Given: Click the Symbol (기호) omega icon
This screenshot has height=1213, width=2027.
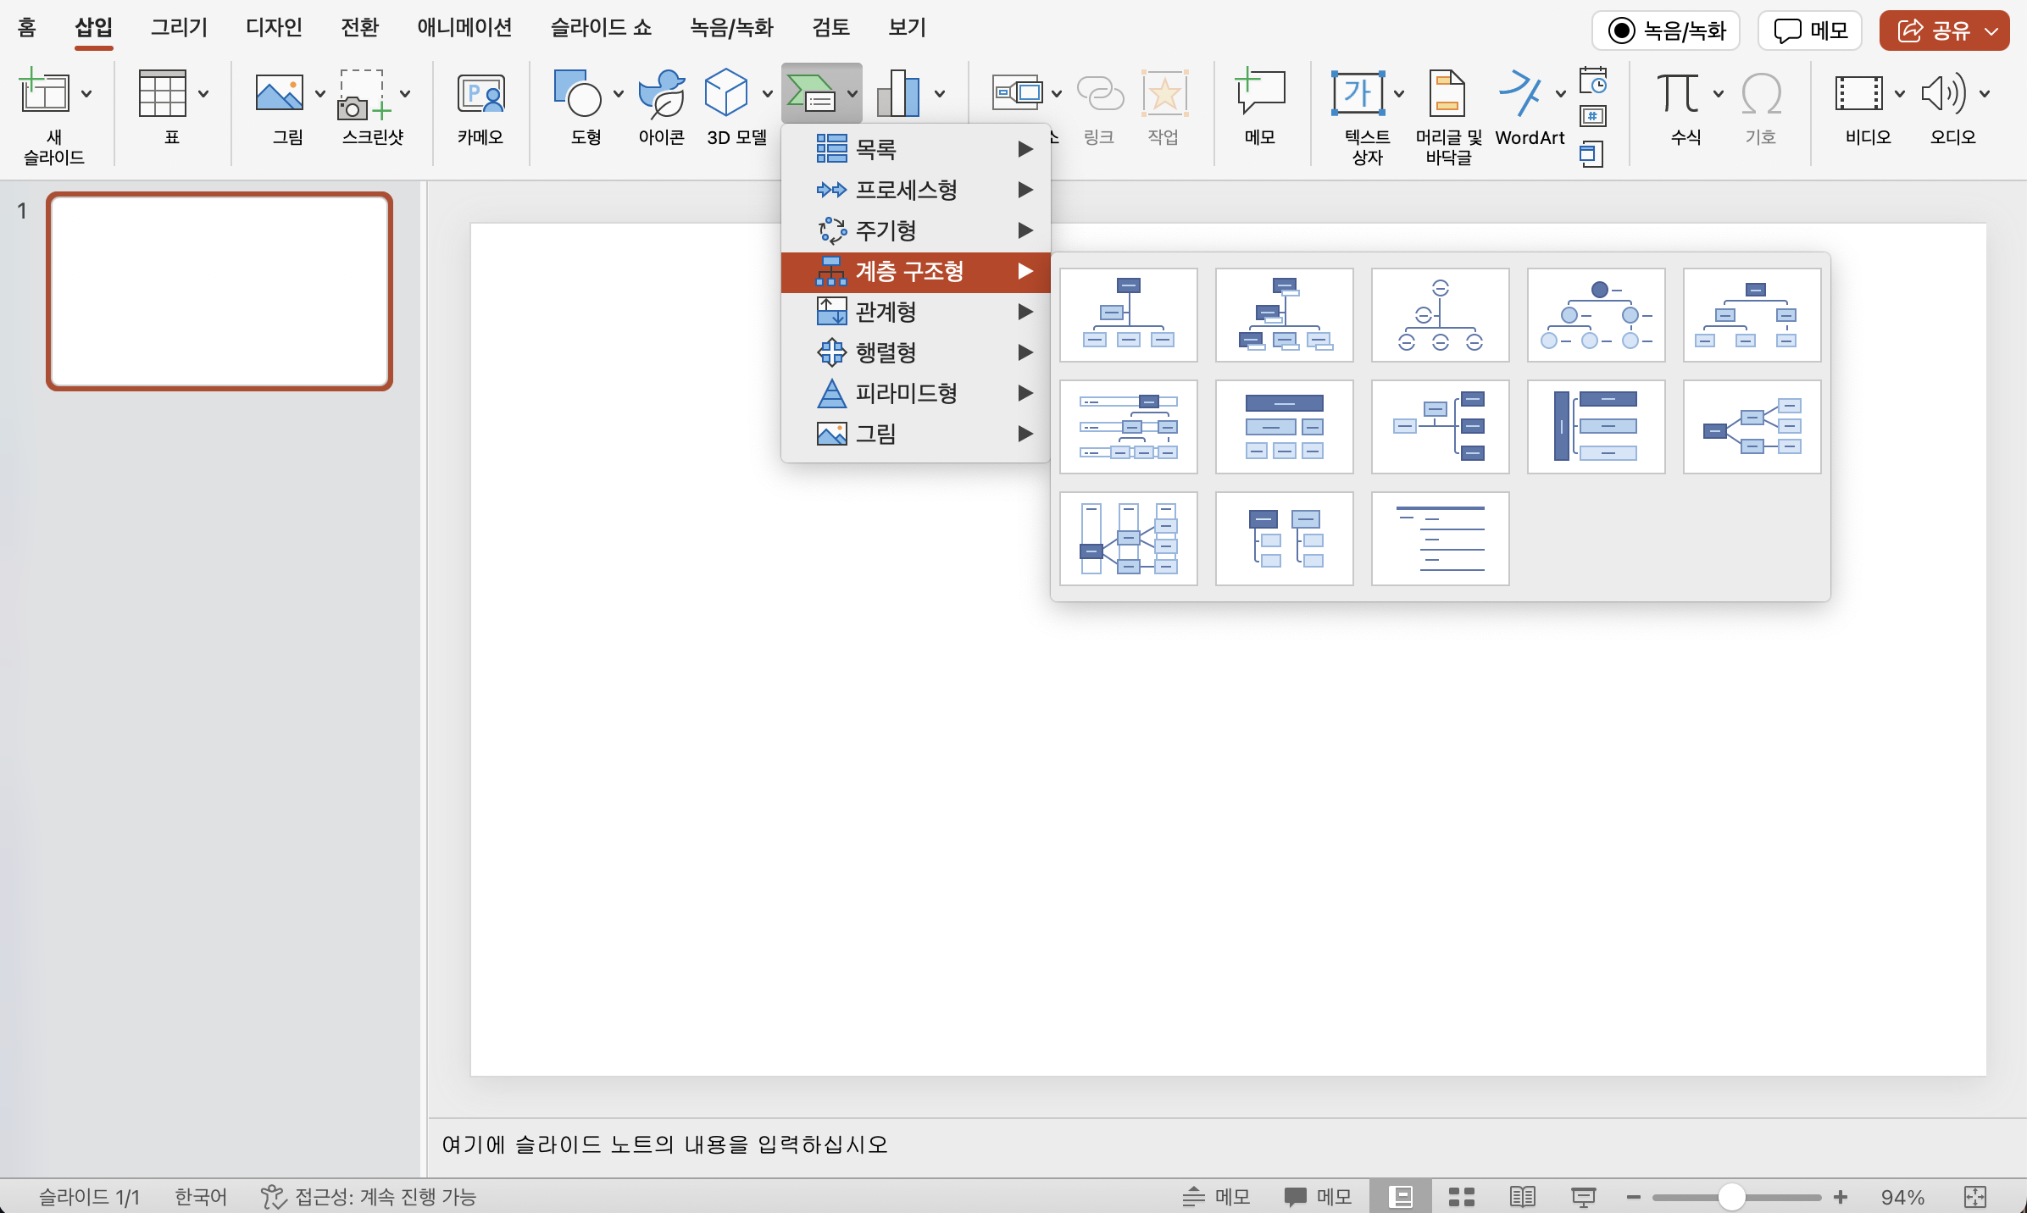Looking at the screenshot, I should (1761, 93).
